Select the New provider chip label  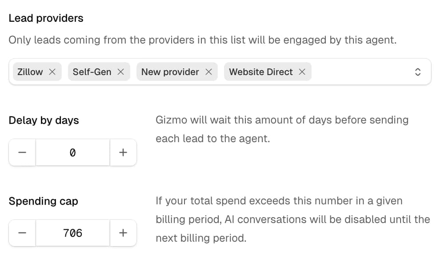(x=170, y=72)
